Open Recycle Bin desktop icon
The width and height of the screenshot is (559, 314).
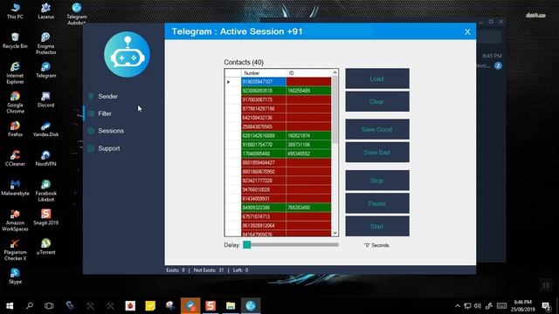click(15, 40)
